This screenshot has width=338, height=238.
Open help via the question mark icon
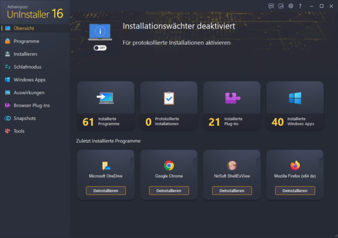click(300, 6)
